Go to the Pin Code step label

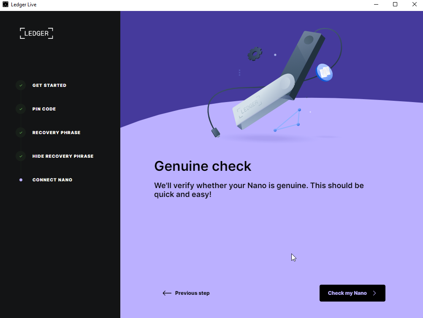[x=44, y=109]
